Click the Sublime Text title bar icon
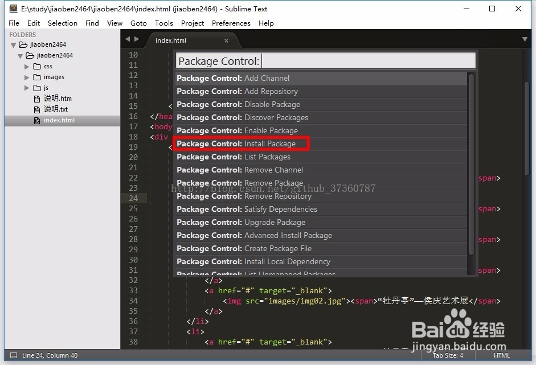The width and height of the screenshot is (536, 365). [13, 9]
